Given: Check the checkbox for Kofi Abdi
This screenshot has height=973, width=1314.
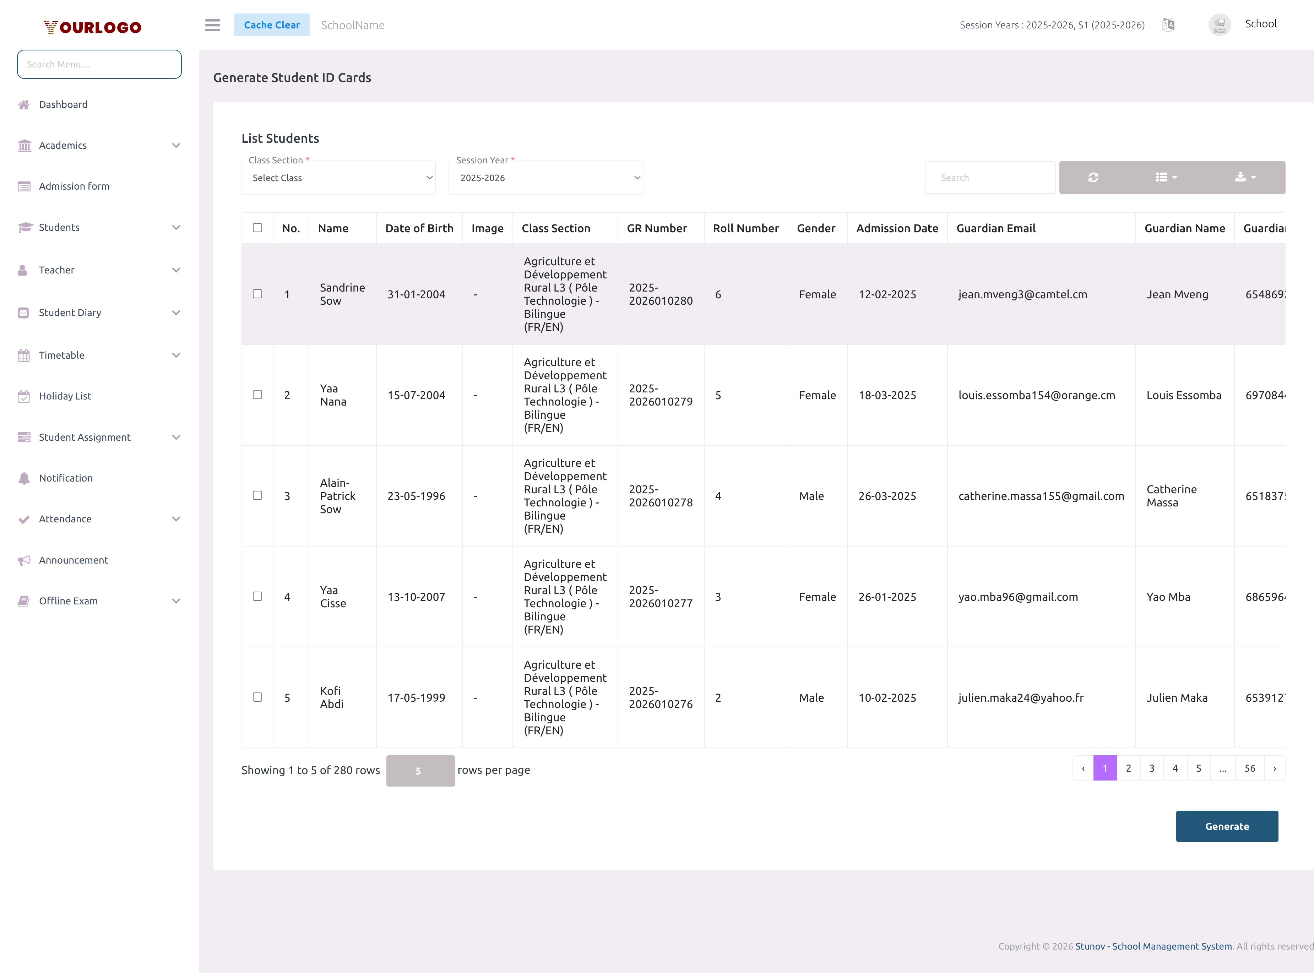Looking at the screenshot, I should (x=257, y=697).
